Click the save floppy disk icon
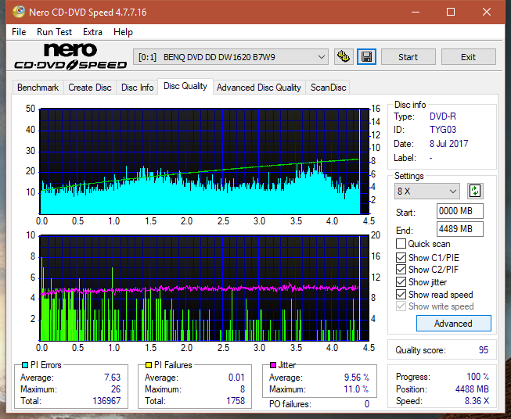 (x=367, y=57)
